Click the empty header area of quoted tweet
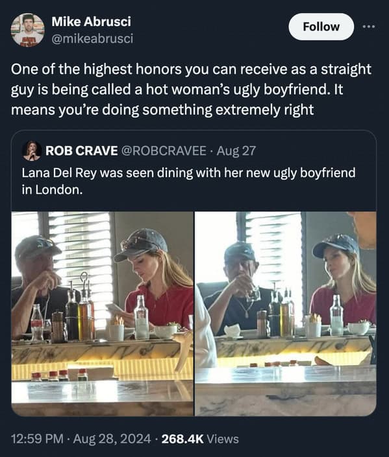The image size is (389, 457). 316,150
